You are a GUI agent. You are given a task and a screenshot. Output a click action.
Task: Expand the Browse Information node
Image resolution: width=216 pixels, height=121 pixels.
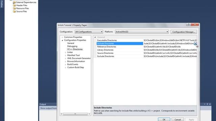pyautogui.click(x=65, y=62)
